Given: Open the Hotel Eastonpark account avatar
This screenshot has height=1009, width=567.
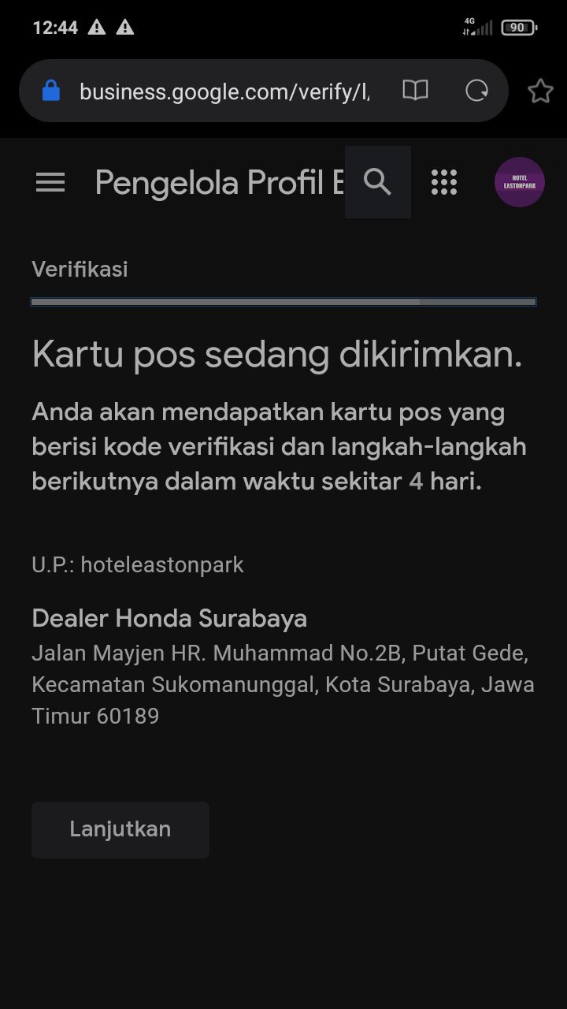Looking at the screenshot, I should point(520,182).
